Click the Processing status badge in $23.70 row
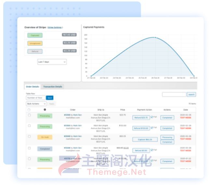211x185 pixels. (x=45, y=116)
